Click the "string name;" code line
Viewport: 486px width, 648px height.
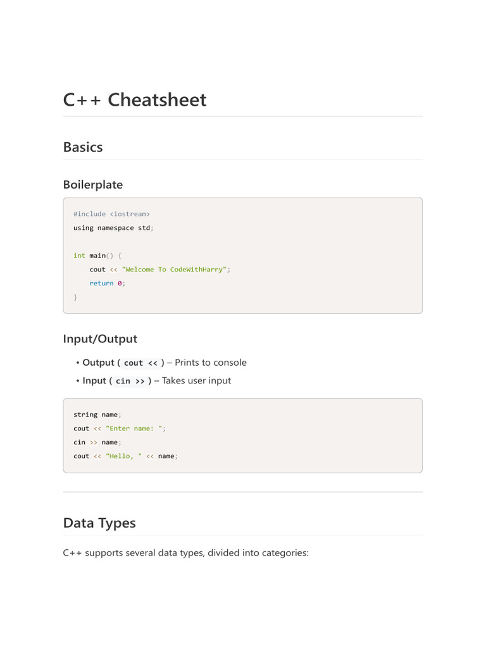(97, 414)
